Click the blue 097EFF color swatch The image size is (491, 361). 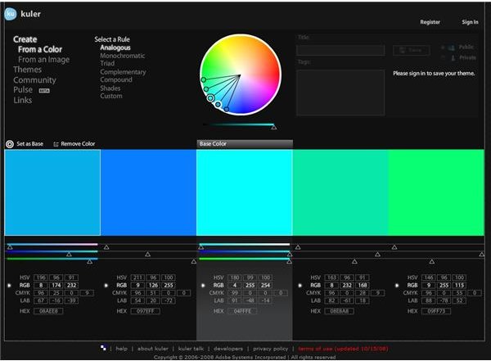click(148, 192)
